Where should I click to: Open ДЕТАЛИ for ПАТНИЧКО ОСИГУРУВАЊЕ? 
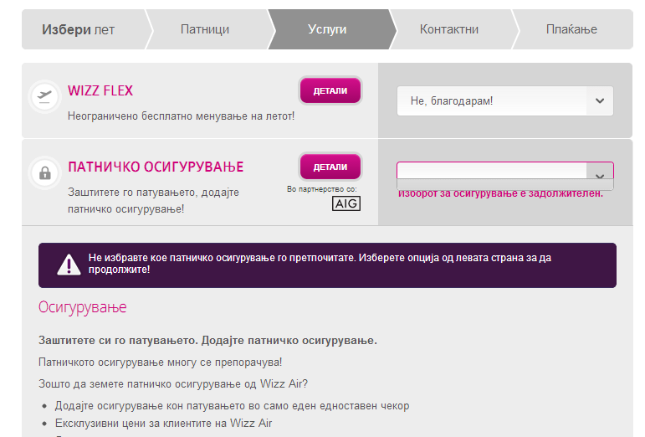click(330, 167)
